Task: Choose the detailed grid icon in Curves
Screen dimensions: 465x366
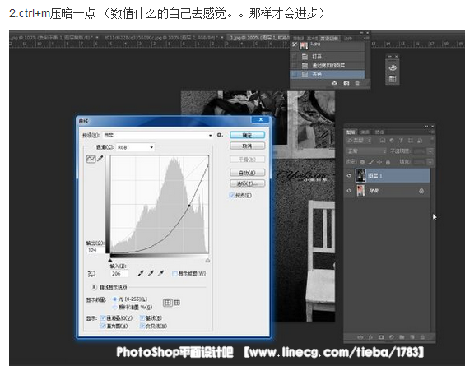Action: [x=177, y=303]
